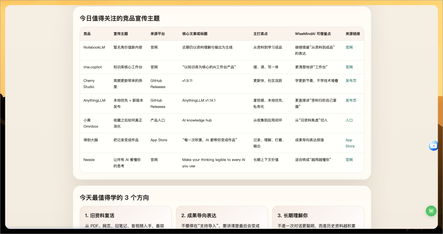
Task: Click the 知识库核心工作台 theme cell
Action: [x=128, y=67]
